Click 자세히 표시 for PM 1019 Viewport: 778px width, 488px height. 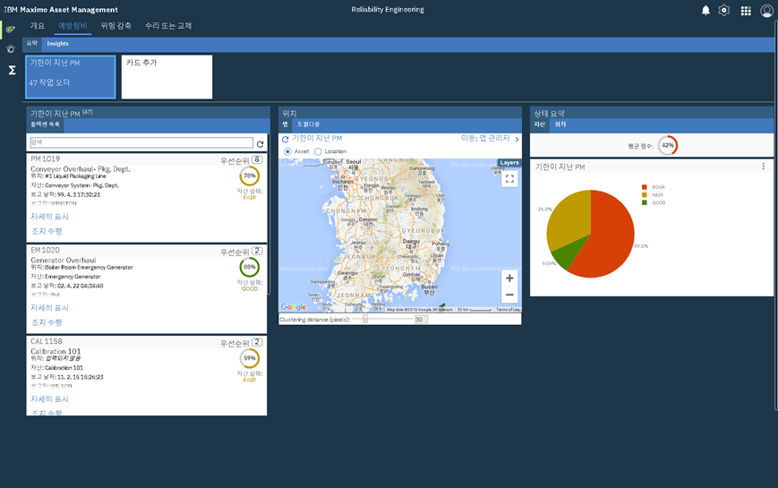coord(49,217)
